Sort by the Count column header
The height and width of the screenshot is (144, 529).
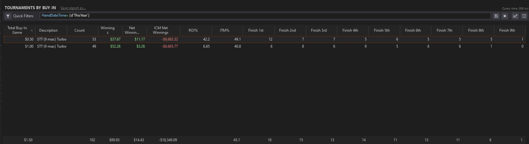click(79, 30)
